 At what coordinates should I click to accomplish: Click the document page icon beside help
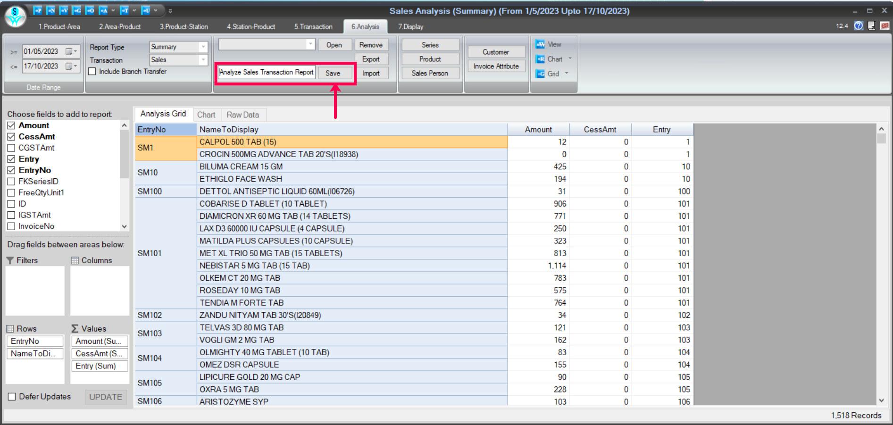(872, 25)
